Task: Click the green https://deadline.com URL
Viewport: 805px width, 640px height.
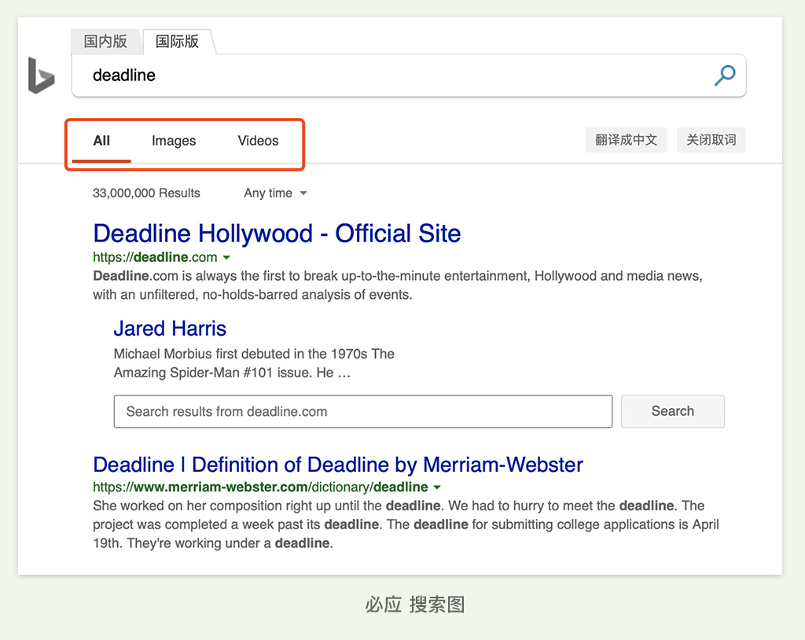Action: 154,257
